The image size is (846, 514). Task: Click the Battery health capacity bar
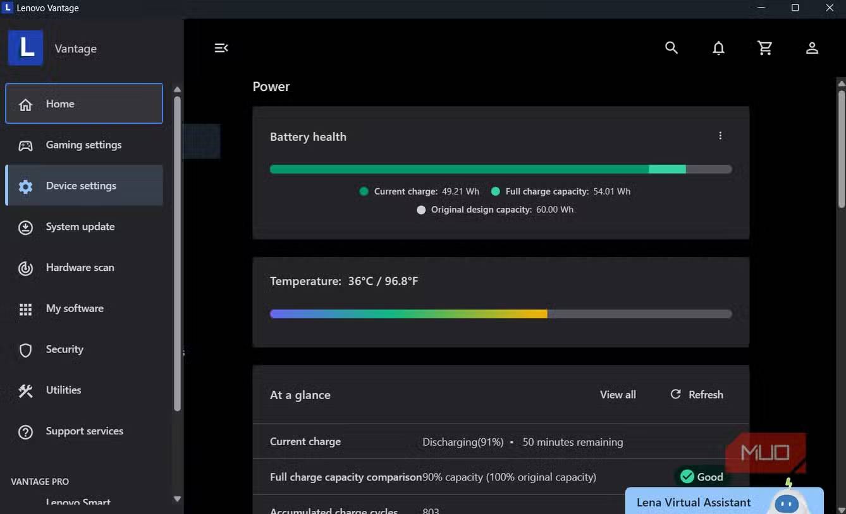click(x=501, y=169)
